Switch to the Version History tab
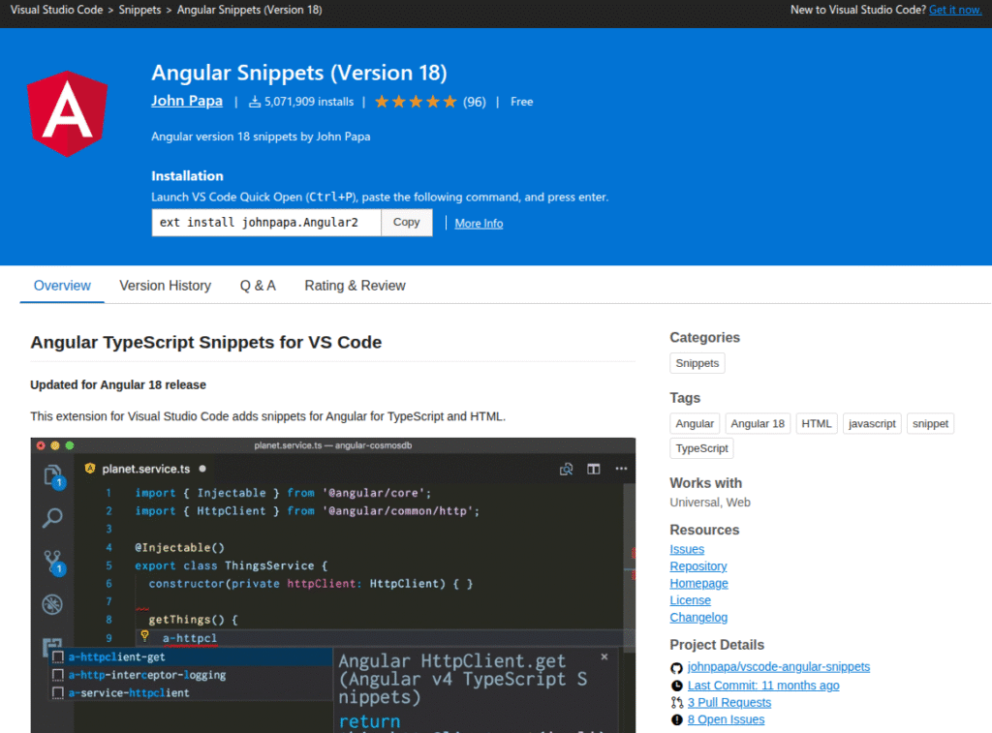The image size is (992, 733). point(165,286)
